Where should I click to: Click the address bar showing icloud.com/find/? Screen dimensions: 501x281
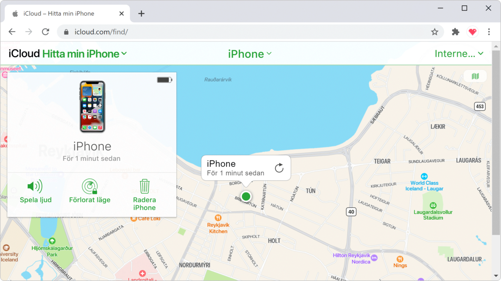tap(250, 32)
